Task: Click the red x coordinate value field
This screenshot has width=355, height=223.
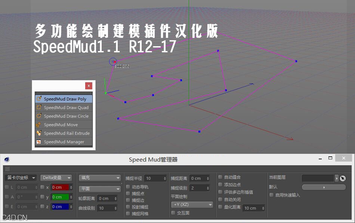Action: coord(60,187)
